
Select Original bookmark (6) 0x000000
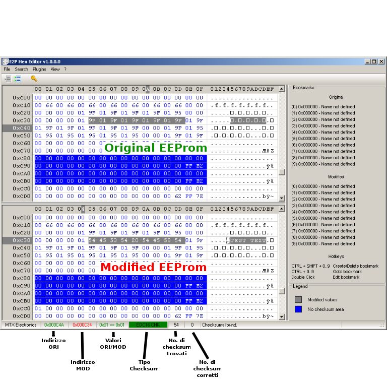pos(323,145)
